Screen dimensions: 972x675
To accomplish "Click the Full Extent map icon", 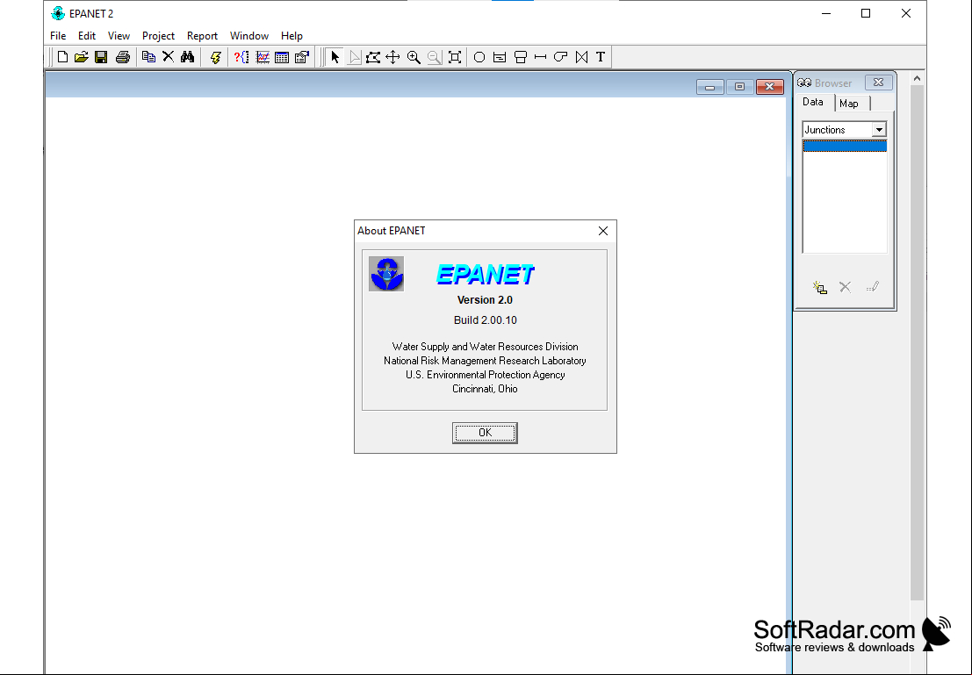I will click(x=454, y=57).
